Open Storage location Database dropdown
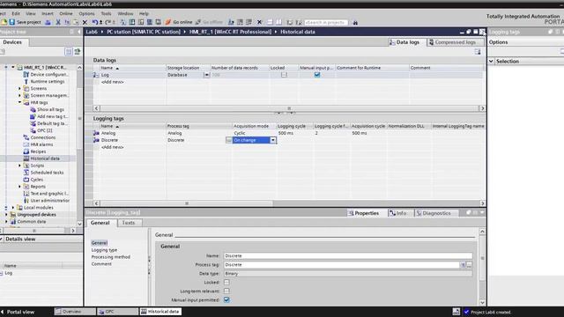The width and height of the screenshot is (564, 317). [206, 75]
